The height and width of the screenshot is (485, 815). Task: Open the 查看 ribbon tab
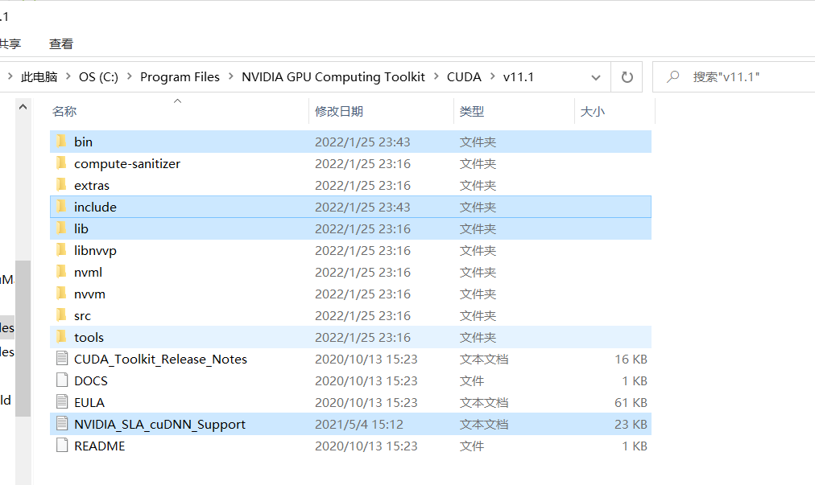tap(61, 44)
